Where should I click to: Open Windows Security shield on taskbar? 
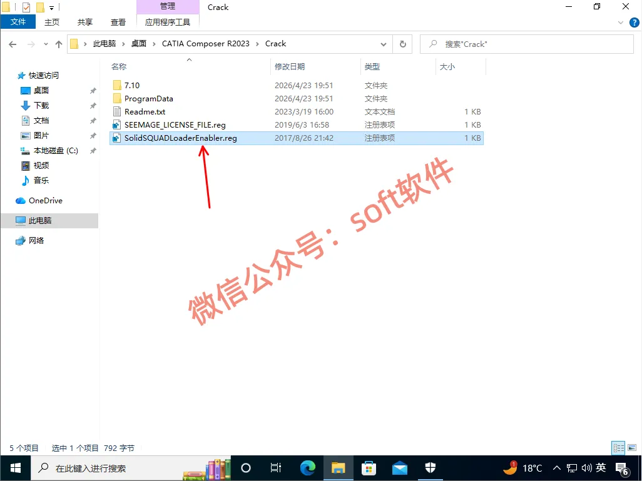431,468
